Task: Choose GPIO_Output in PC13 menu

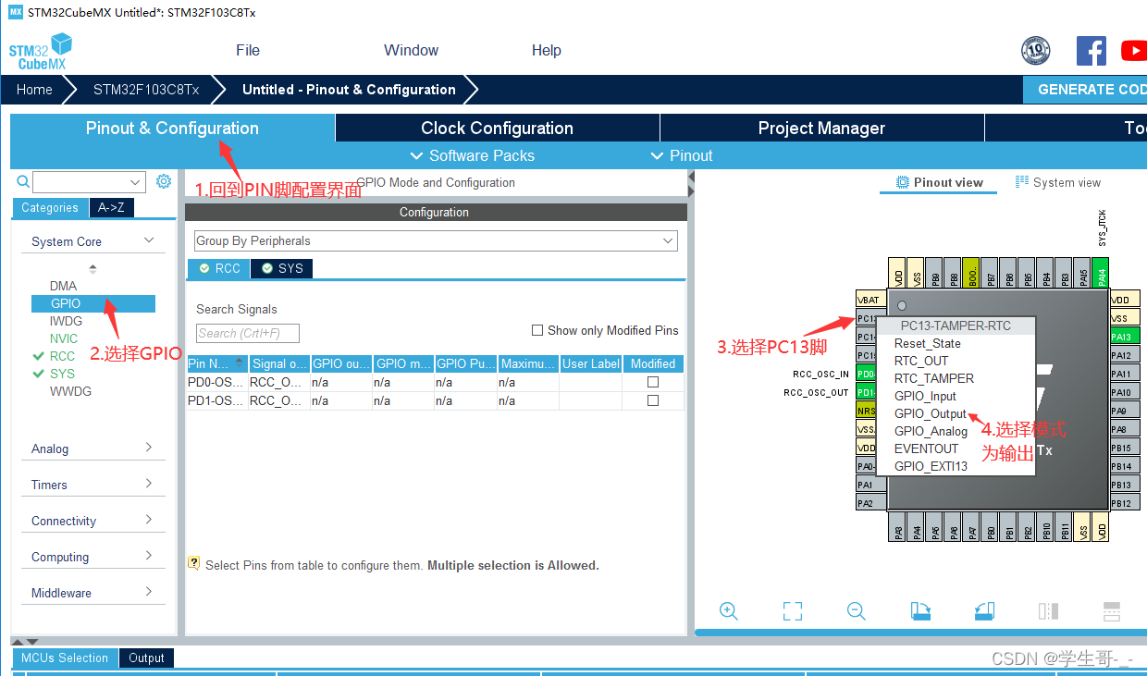Action: (x=931, y=413)
